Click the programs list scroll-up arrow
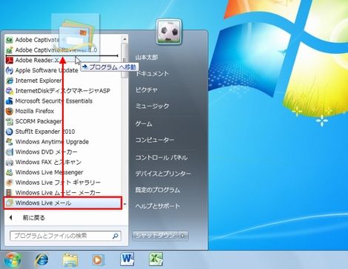Screen dimensions: 348x269 coord(124,39)
